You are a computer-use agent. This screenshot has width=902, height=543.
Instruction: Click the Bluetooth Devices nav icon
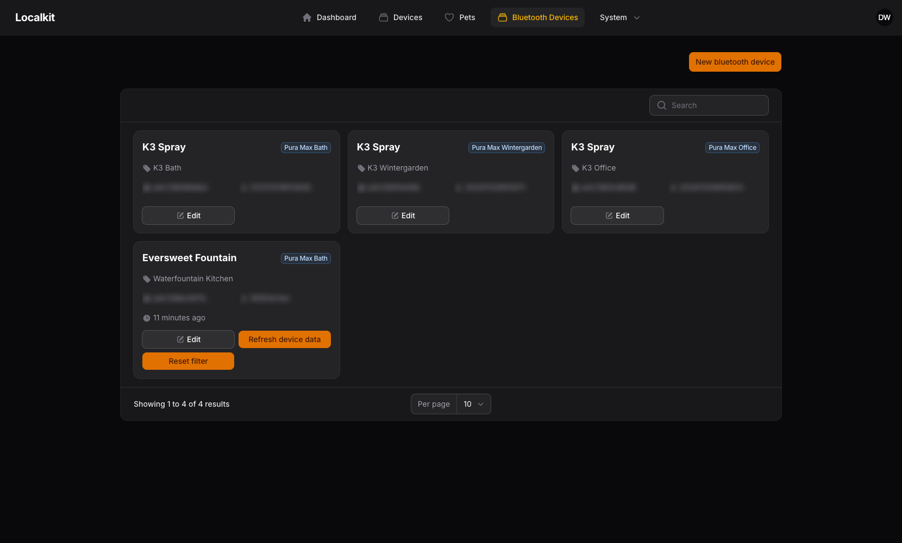(503, 17)
